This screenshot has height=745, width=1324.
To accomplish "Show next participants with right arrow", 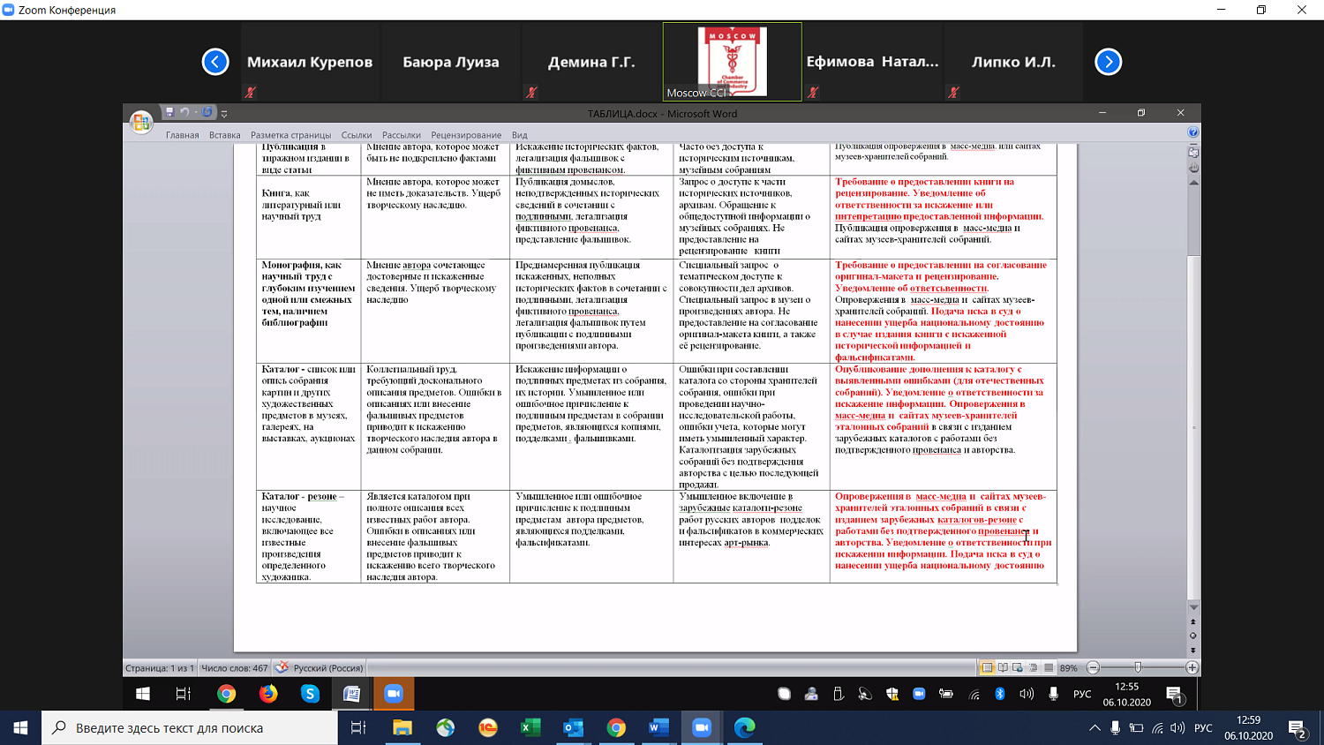I will pyautogui.click(x=1109, y=62).
